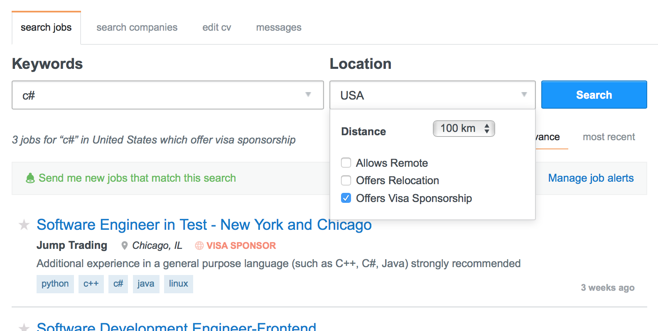Open the search companies tab
The height and width of the screenshot is (331, 658).
137,27
